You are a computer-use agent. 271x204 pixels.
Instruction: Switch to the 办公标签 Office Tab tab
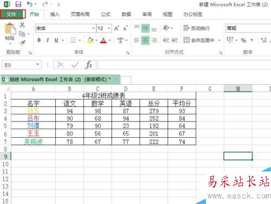coord(193,14)
